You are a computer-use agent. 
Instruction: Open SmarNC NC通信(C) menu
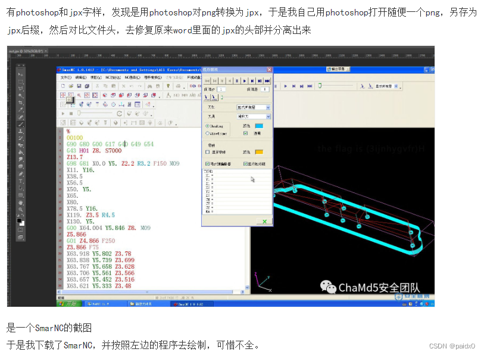(x=132, y=77)
